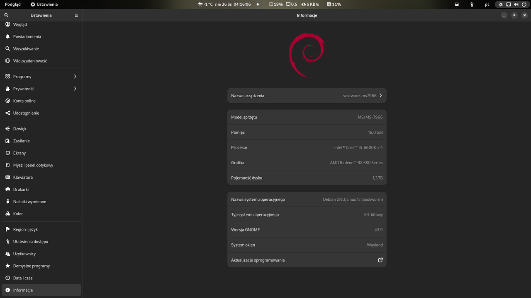Click the hostname text sovtware-ms7966
This screenshot has height=298, width=531.
click(x=360, y=96)
